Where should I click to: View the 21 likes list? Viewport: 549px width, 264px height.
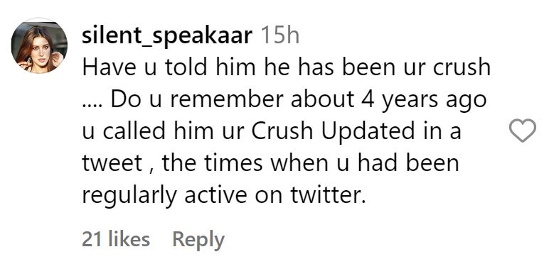click(x=116, y=240)
